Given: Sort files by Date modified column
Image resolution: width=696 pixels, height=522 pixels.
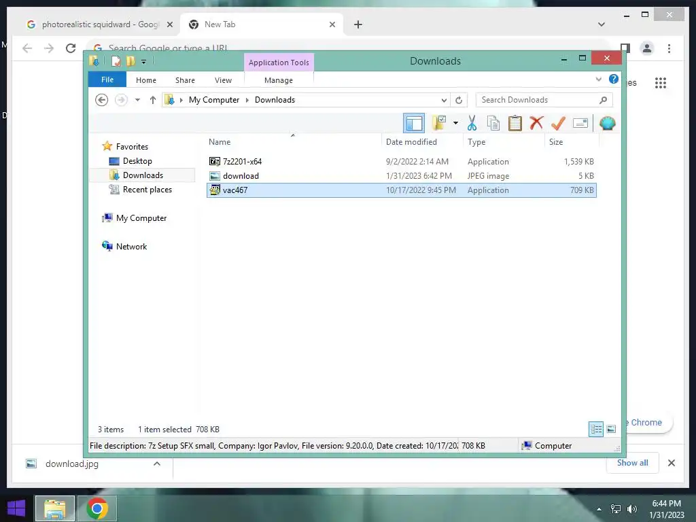Looking at the screenshot, I should (422, 141).
